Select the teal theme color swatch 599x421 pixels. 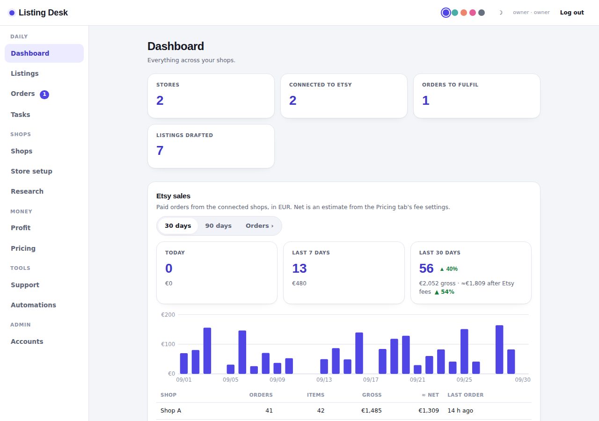coord(455,13)
